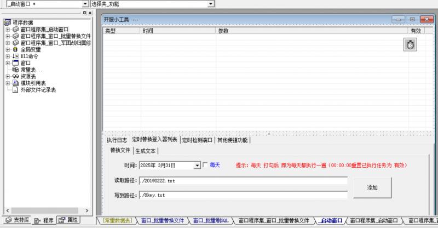Click the 添加 button
438x228 pixels.
(372, 187)
